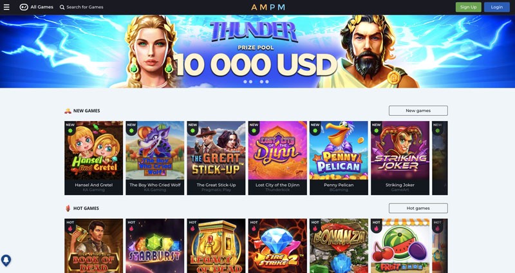Click the search magnifier icon
515x273 pixels.
point(62,7)
